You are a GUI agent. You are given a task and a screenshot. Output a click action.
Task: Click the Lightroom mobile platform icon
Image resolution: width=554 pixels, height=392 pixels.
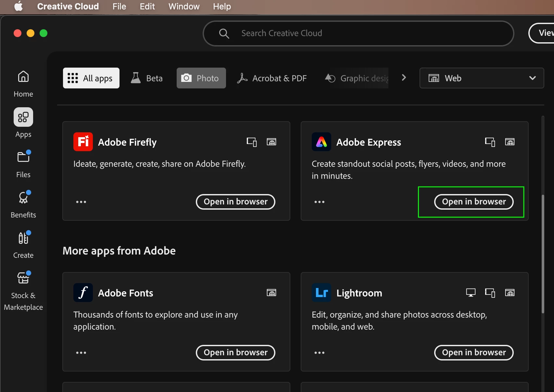pyautogui.click(x=490, y=293)
